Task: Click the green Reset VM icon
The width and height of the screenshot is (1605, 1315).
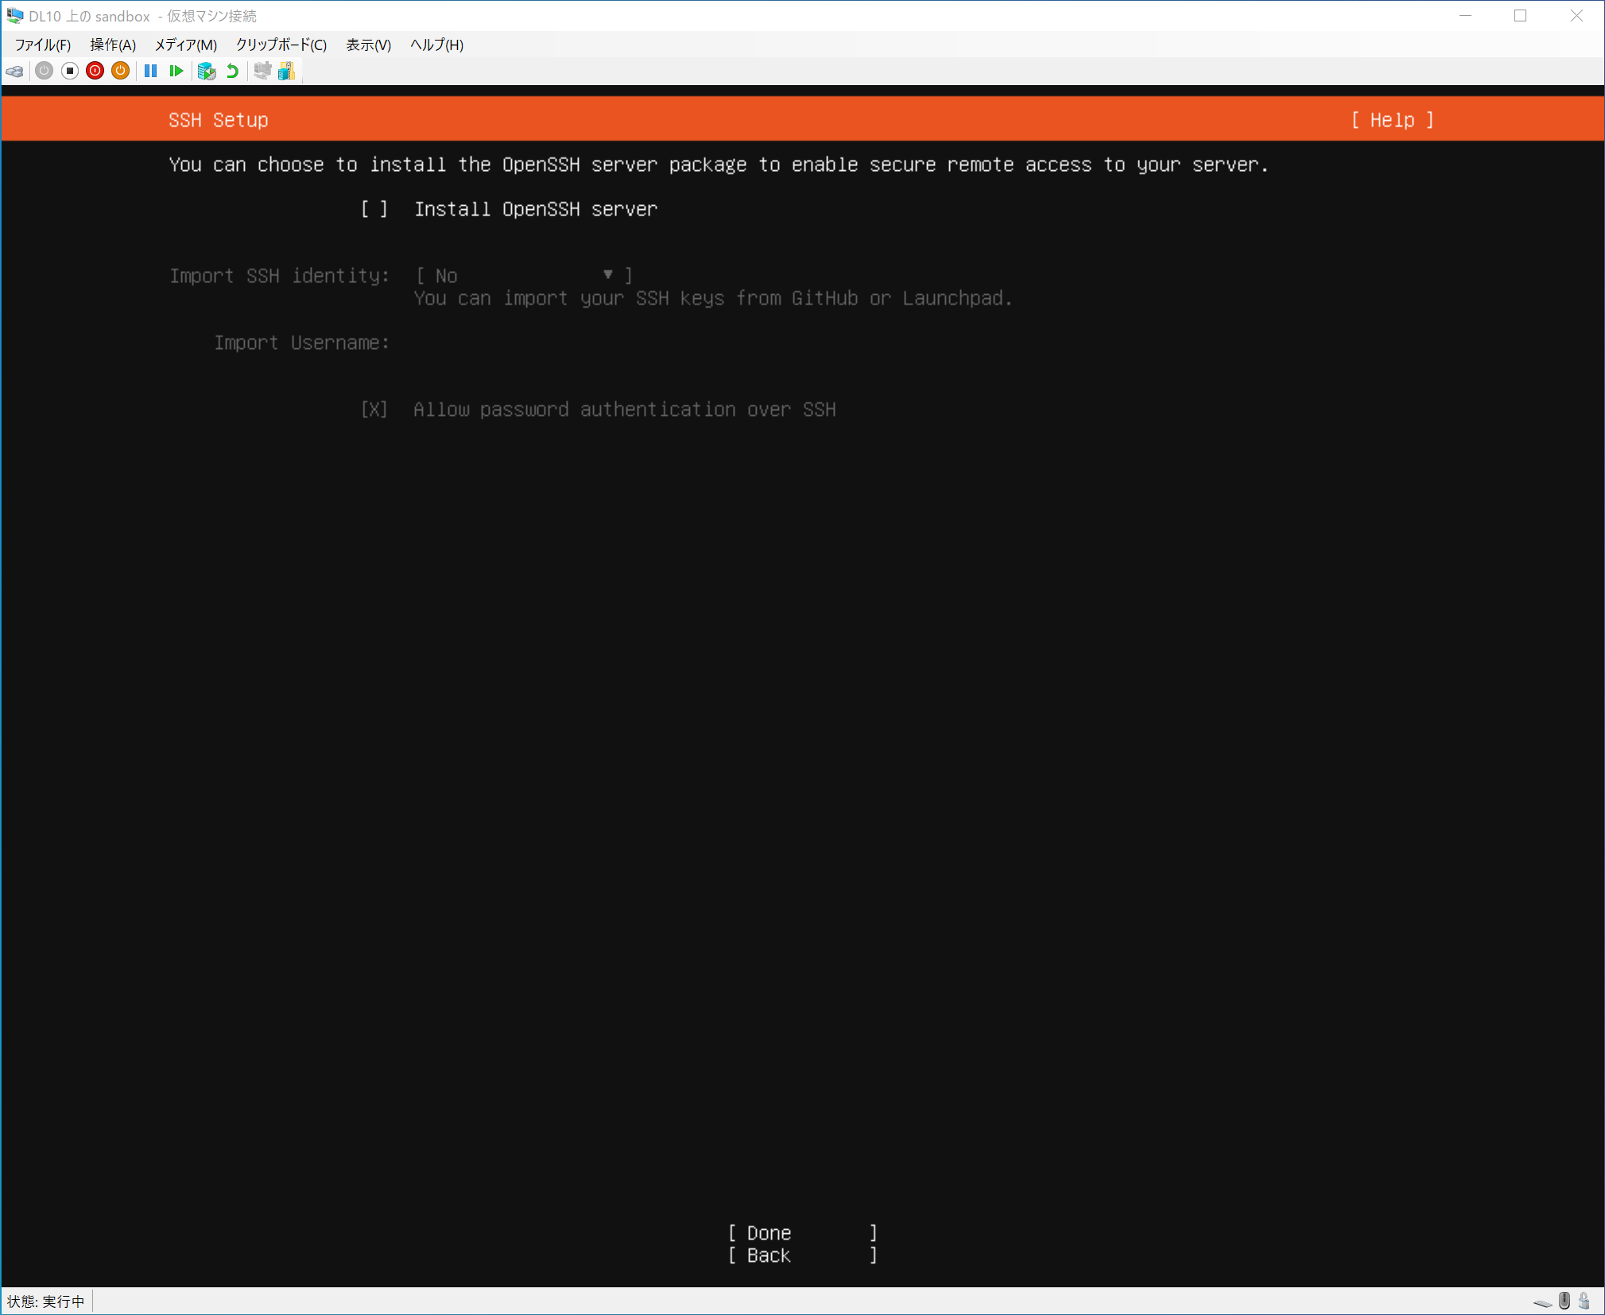Action: 176,72
